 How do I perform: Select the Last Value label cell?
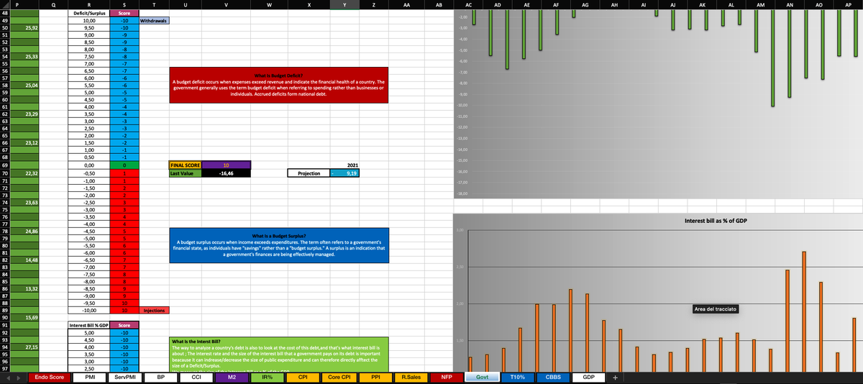187,173
